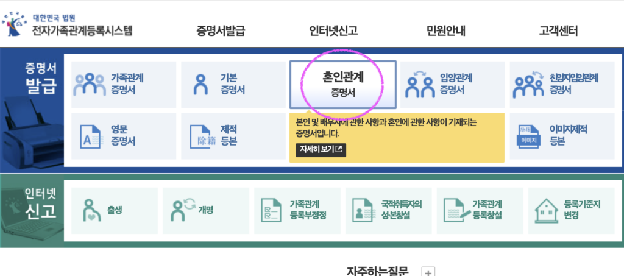This screenshot has height=276, width=624.
Task: Click the 이미지제적 등본 scanner icon
Action: [530, 136]
